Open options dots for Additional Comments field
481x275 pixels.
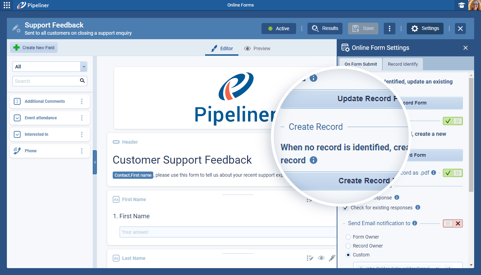(x=82, y=101)
